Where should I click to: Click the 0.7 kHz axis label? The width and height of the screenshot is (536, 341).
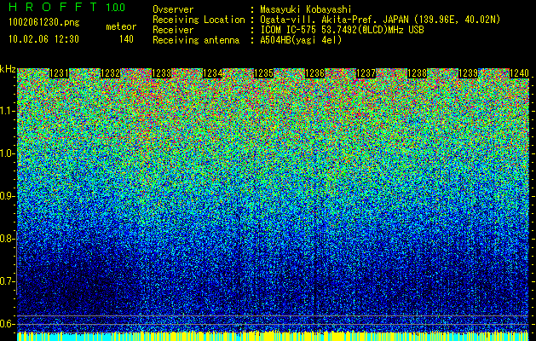(8, 281)
